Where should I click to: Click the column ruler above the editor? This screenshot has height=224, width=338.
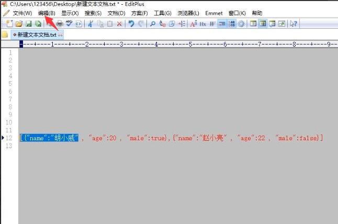tap(178, 44)
